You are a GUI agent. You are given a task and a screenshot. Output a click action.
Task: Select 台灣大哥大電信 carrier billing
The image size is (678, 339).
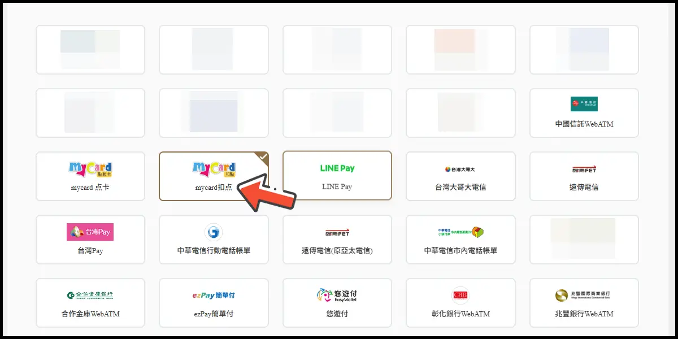pos(460,176)
